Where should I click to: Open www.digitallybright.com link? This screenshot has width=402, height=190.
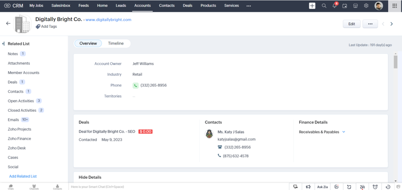pyautogui.click(x=108, y=20)
